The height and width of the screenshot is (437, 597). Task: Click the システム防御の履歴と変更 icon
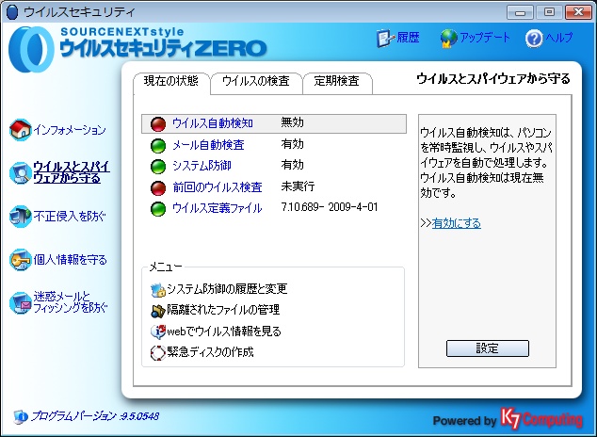[158, 290]
